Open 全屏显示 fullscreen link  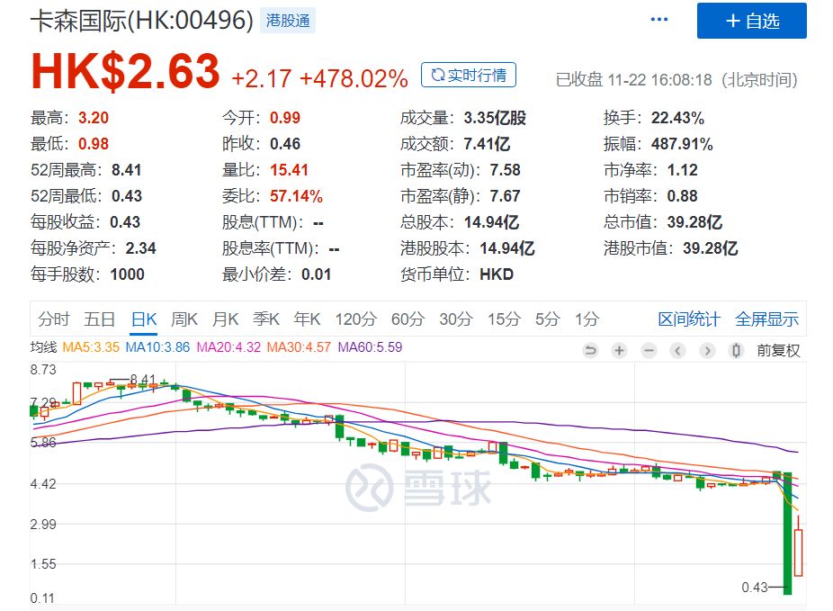tap(766, 319)
